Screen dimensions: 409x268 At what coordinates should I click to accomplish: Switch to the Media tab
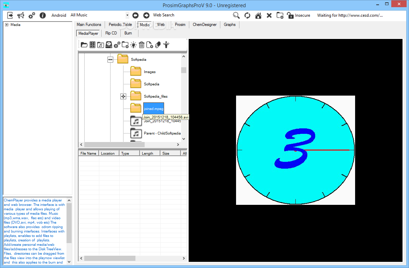pos(145,25)
